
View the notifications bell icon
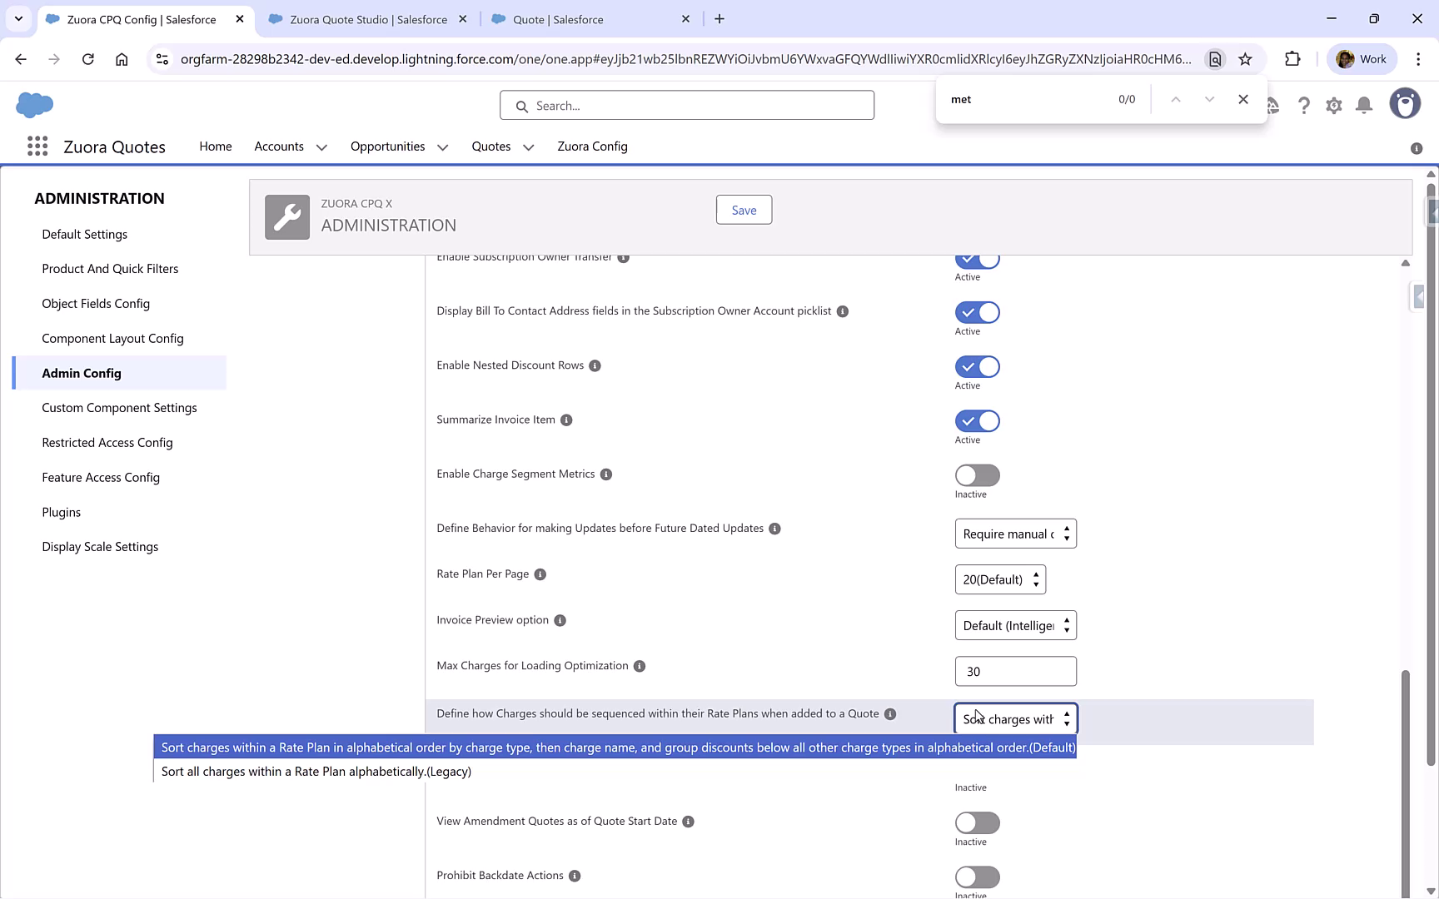pyautogui.click(x=1363, y=105)
